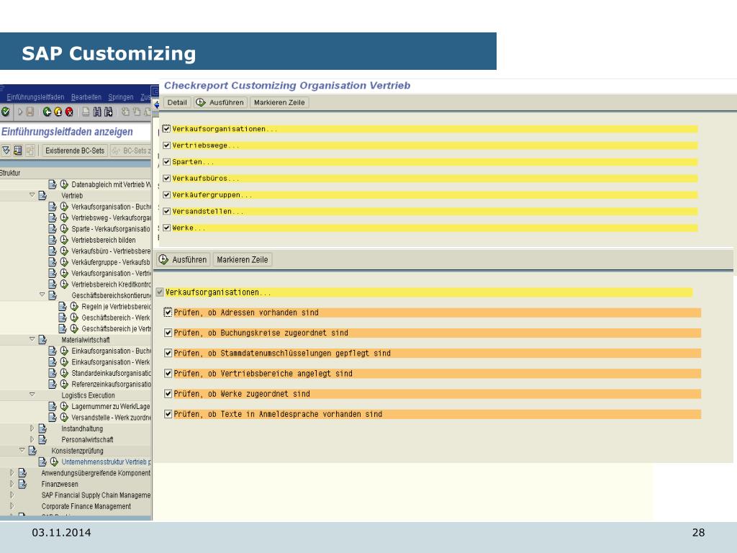
Task: Collapse the Vertrieb tree node
Action: 32,194
